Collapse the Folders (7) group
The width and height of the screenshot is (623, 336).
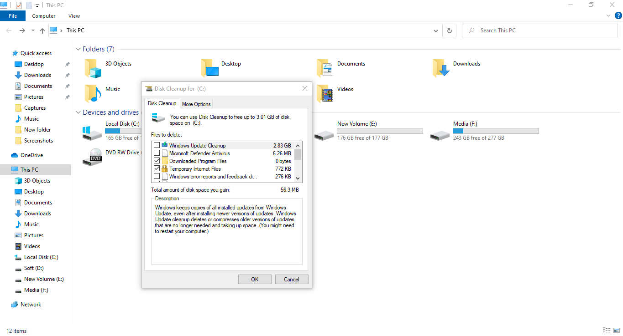pyautogui.click(x=78, y=49)
